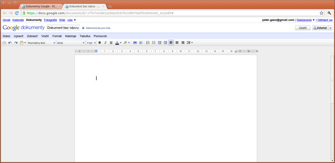
Task: Open the Formát menu
Action: coord(57,36)
